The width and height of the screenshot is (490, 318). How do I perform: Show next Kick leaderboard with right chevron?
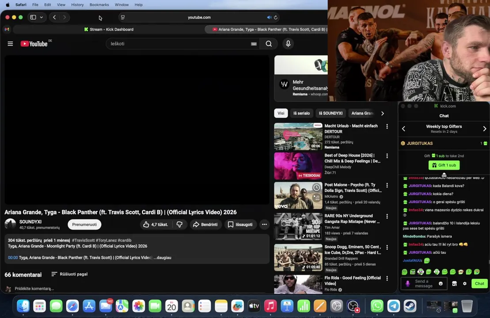[x=485, y=129]
